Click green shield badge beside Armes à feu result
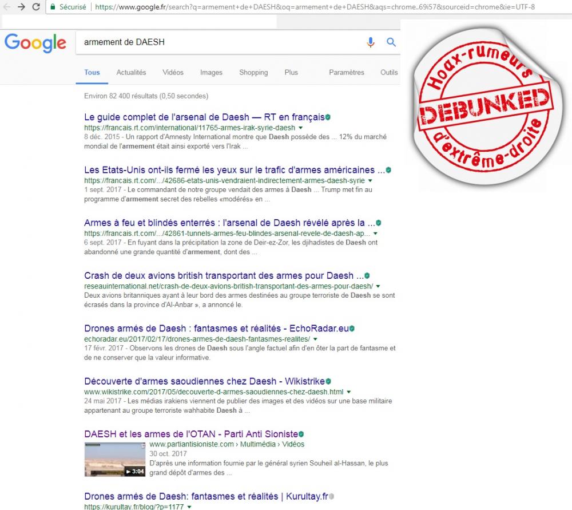 (x=379, y=223)
